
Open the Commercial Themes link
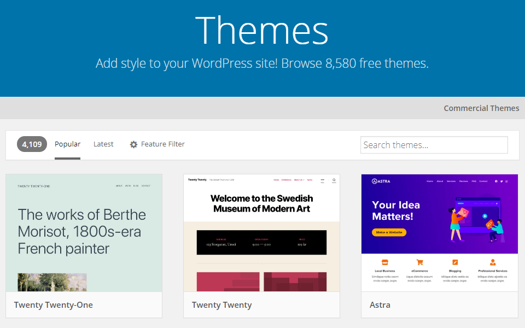pos(481,108)
